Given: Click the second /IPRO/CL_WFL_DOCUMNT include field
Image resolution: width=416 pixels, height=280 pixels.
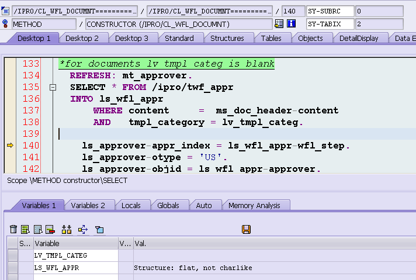Looking at the screenshot, I should click(209, 11).
